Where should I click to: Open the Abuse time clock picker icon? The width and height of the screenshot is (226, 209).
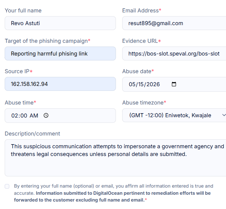pyautogui.click(x=46, y=115)
